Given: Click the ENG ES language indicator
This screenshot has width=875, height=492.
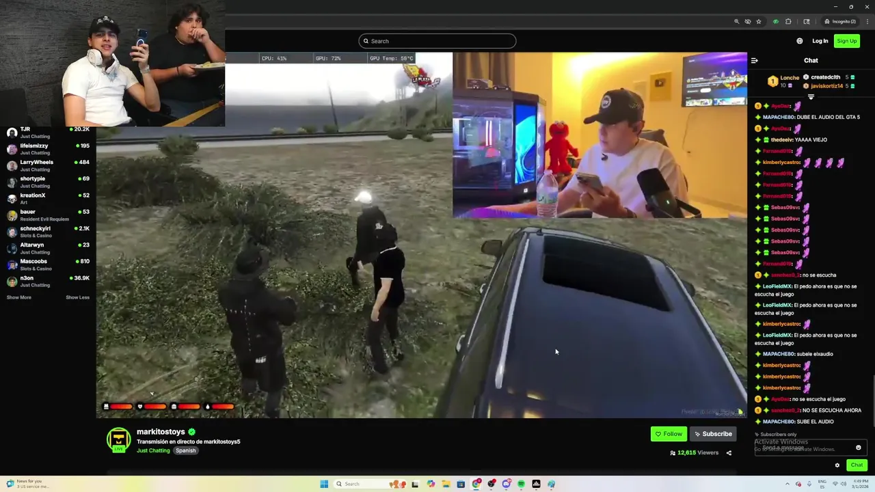Looking at the screenshot, I should click(824, 484).
